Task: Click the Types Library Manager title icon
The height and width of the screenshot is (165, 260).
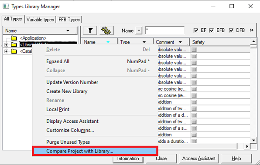Action: point(6,6)
